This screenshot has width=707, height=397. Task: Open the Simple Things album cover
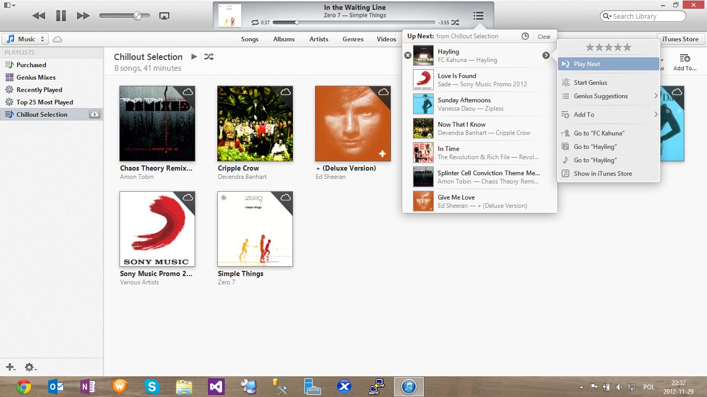point(255,229)
